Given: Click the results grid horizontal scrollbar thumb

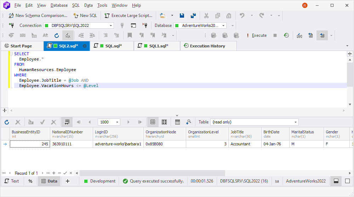Looking at the screenshot, I should (x=152, y=173).
